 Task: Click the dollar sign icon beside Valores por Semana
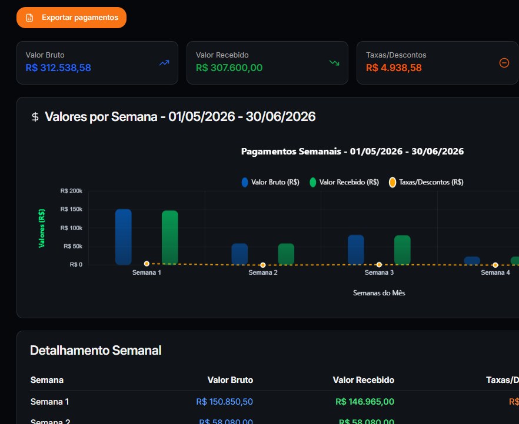tap(35, 117)
